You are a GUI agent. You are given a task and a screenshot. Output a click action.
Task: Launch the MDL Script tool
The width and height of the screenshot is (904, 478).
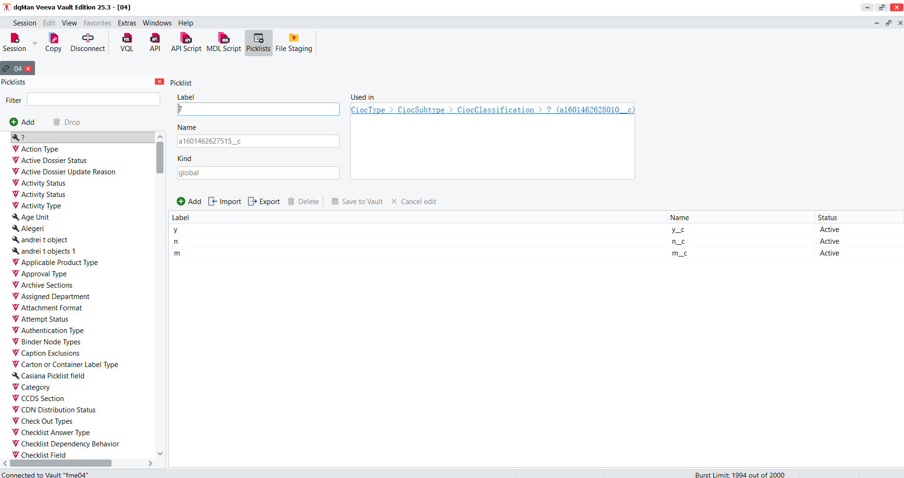tap(224, 43)
